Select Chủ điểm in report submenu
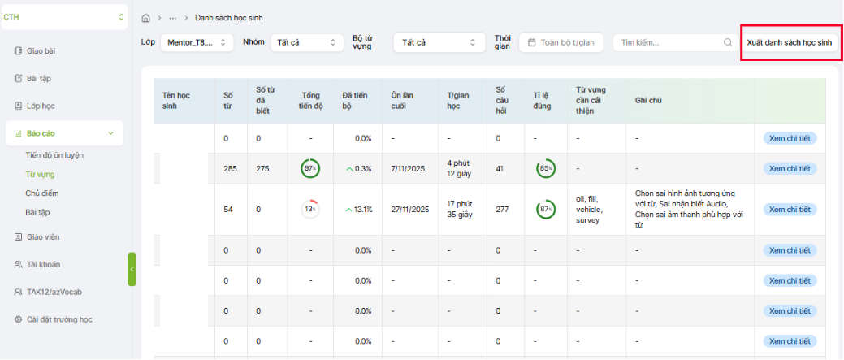The width and height of the screenshot is (844, 360). click(x=42, y=193)
